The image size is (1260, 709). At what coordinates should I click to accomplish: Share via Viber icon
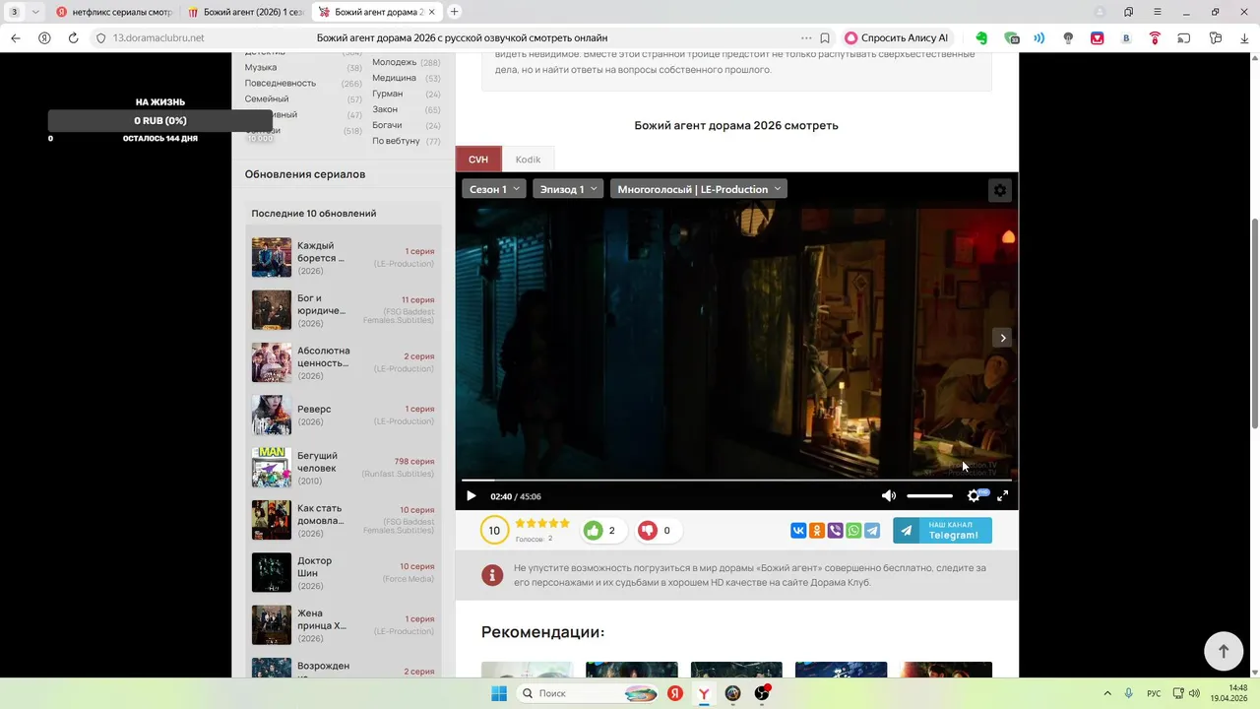coord(836,531)
